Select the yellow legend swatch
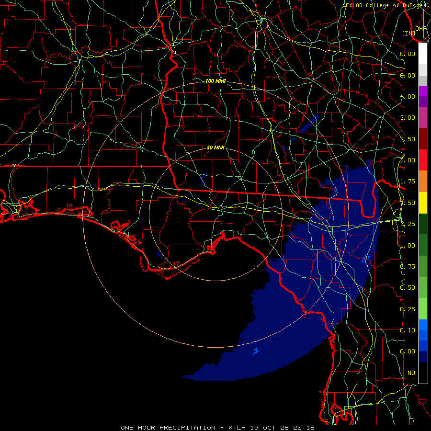 [423, 203]
